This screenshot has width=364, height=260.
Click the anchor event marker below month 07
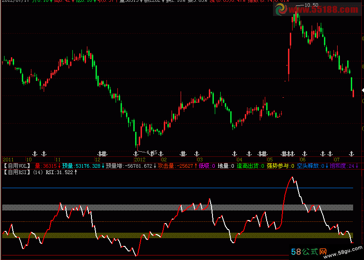[351, 153]
